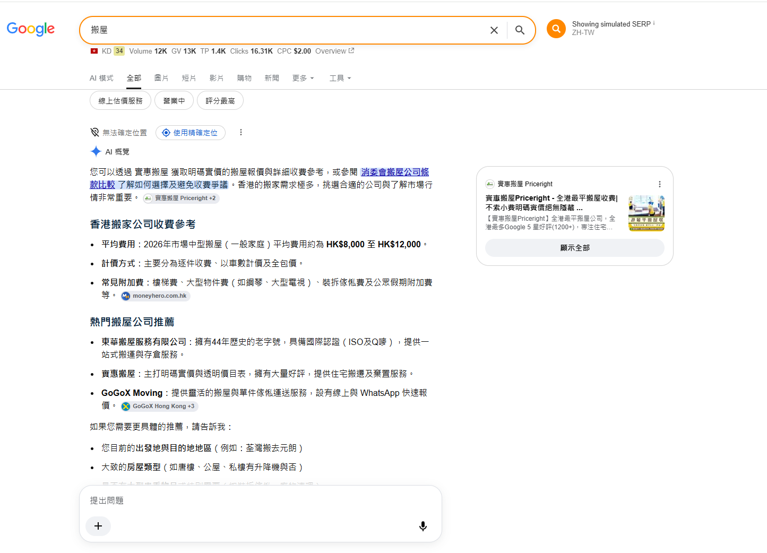Viewport: 767px width, 553px height.
Task: Click the Google logo
Action: (x=31, y=29)
